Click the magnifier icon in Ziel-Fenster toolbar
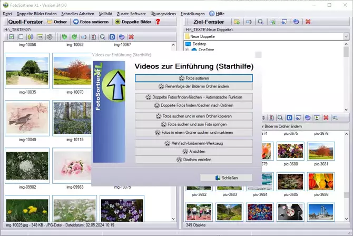The height and width of the screenshot is (236, 353). click(260, 22)
